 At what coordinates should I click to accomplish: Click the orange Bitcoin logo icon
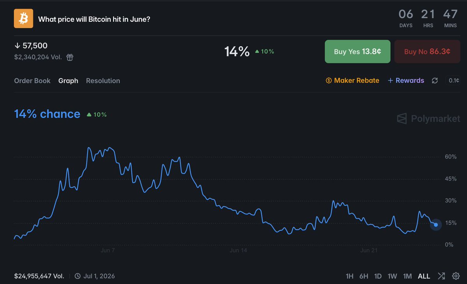(24, 19)
